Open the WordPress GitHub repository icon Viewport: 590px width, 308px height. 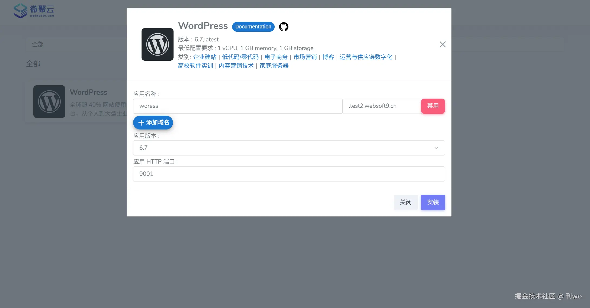click(x=284, y=27)
